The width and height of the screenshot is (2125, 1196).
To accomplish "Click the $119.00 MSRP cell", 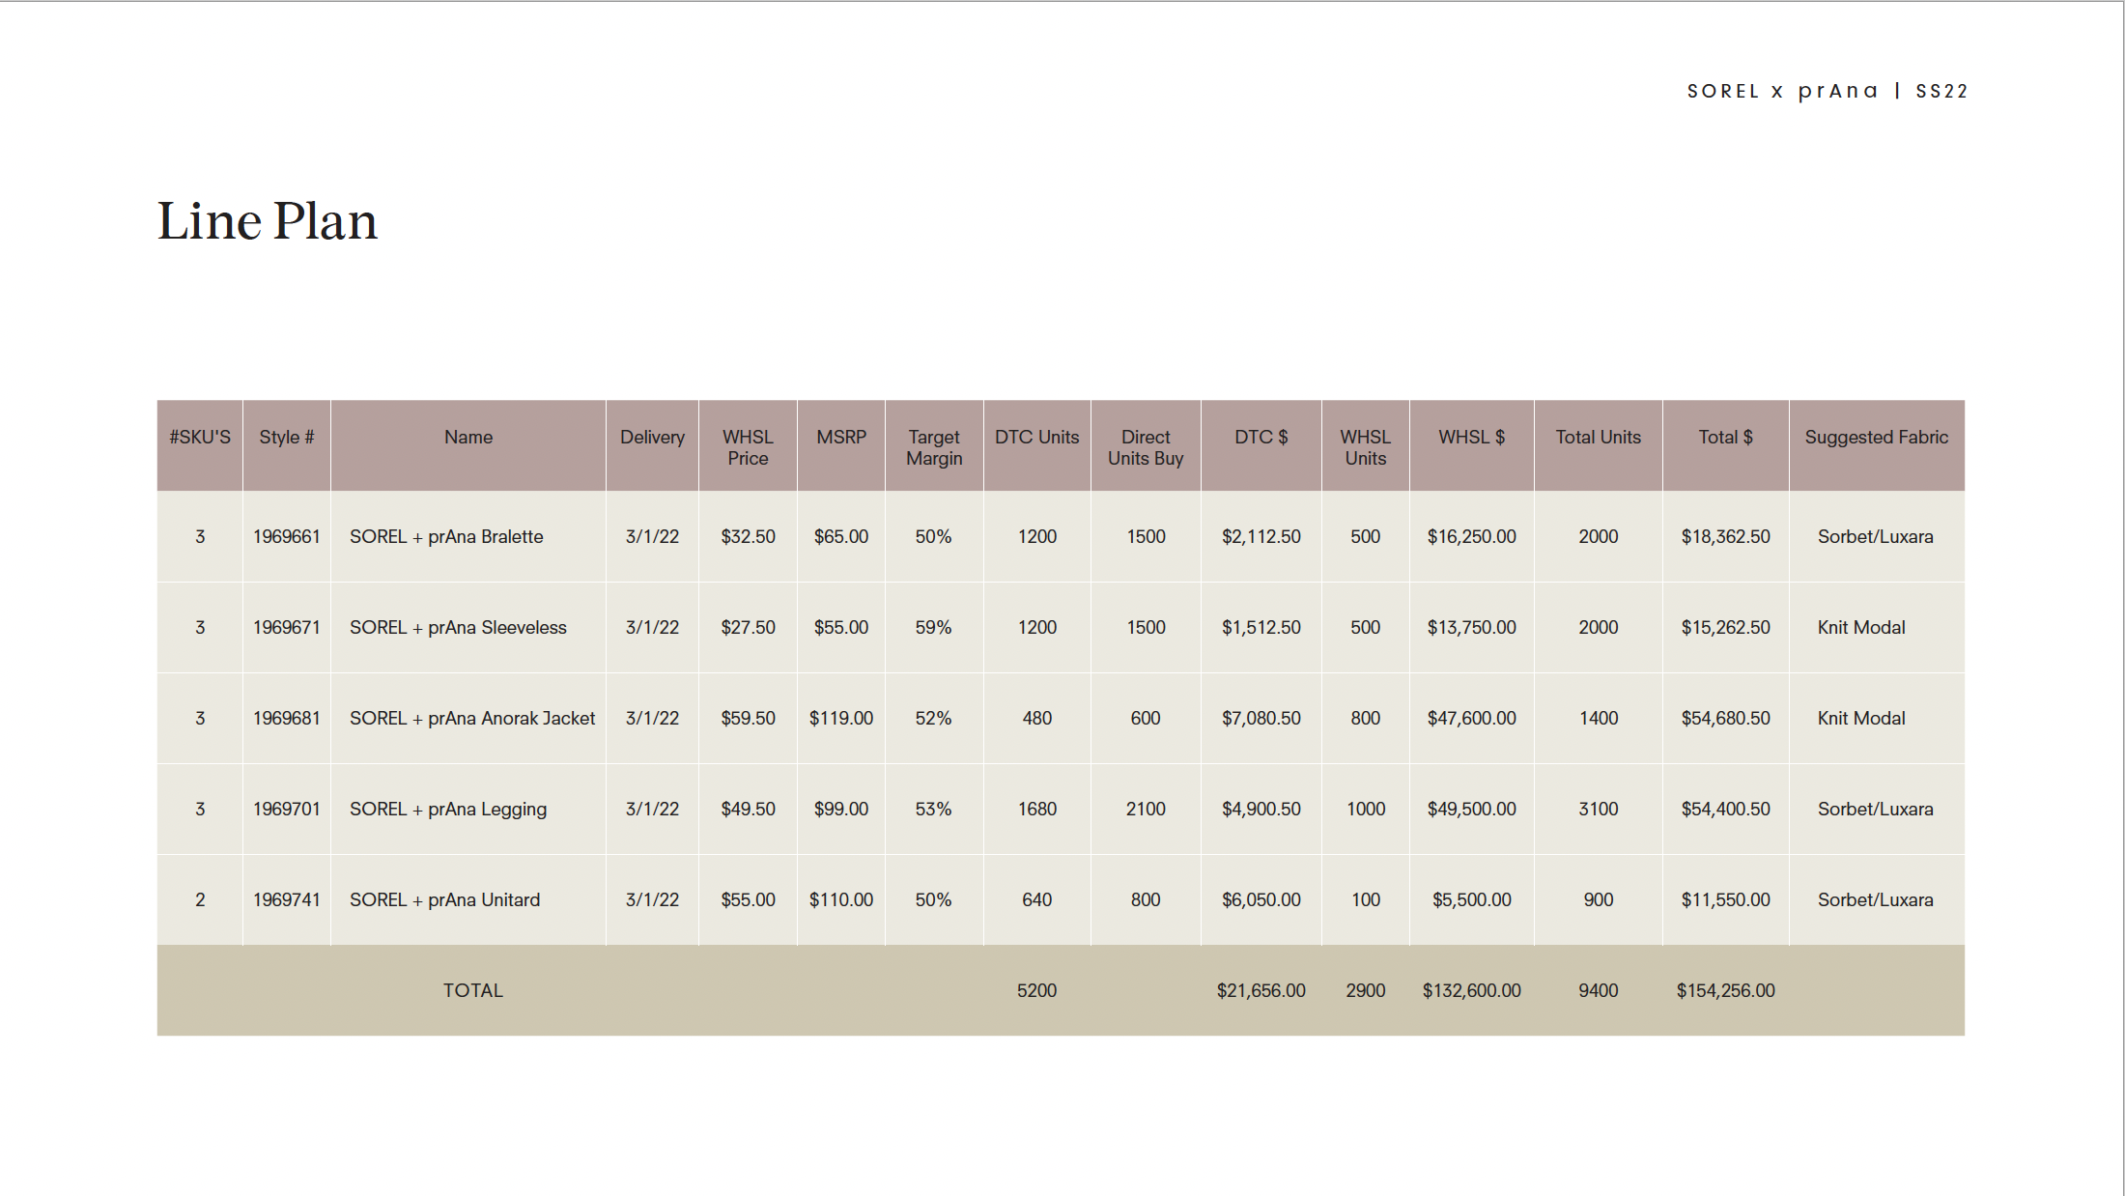I will coord(840,718).
